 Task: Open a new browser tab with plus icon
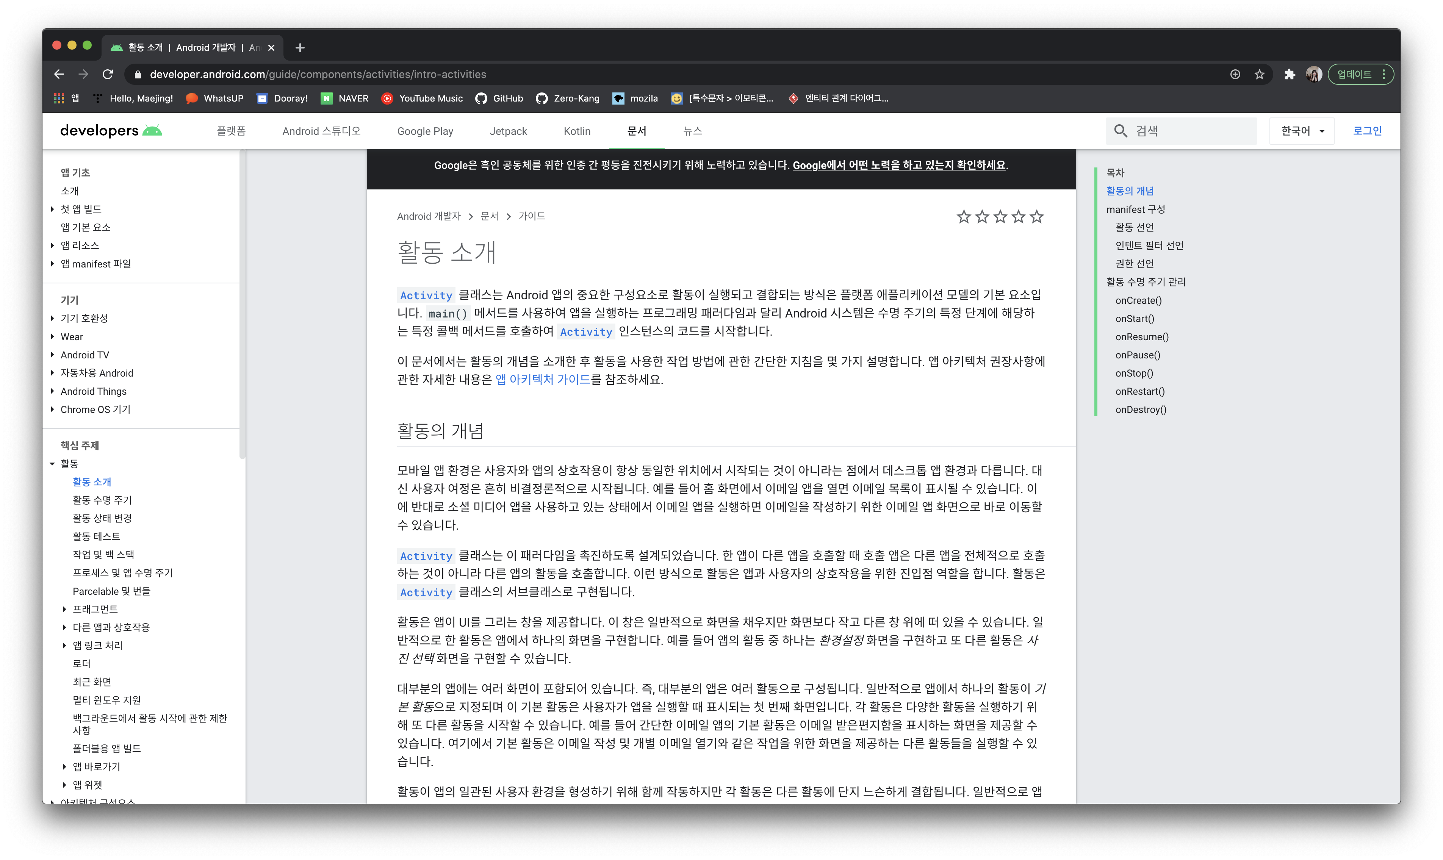[x=300, y=47]
